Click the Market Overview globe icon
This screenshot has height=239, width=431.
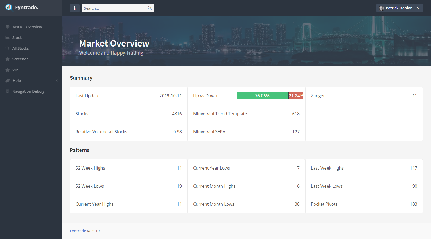(x=8, y=27)
